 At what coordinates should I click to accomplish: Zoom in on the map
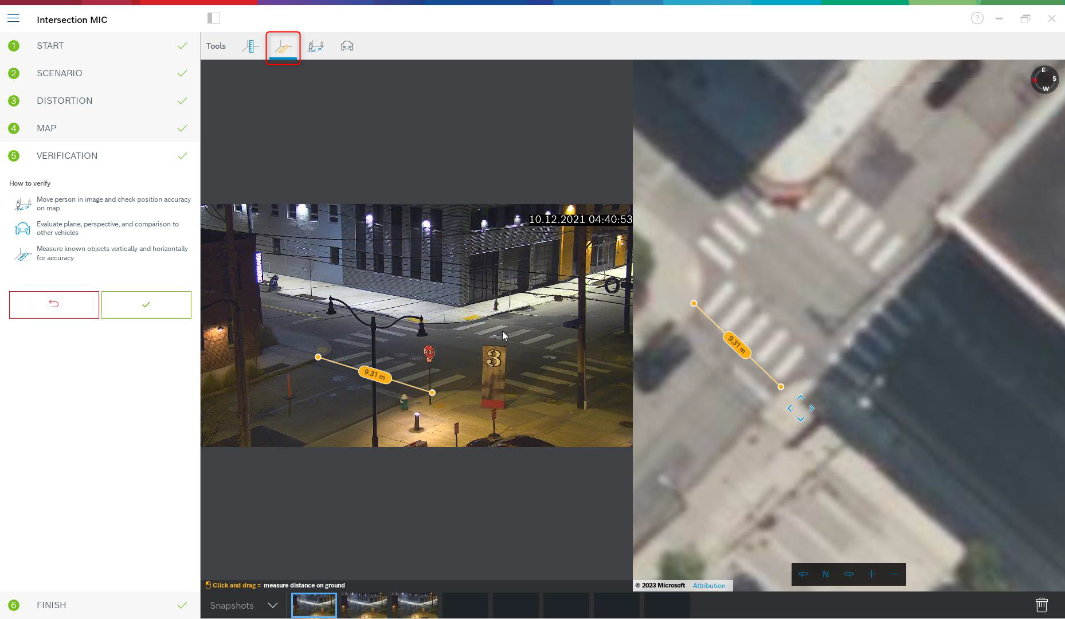point(871,574)
